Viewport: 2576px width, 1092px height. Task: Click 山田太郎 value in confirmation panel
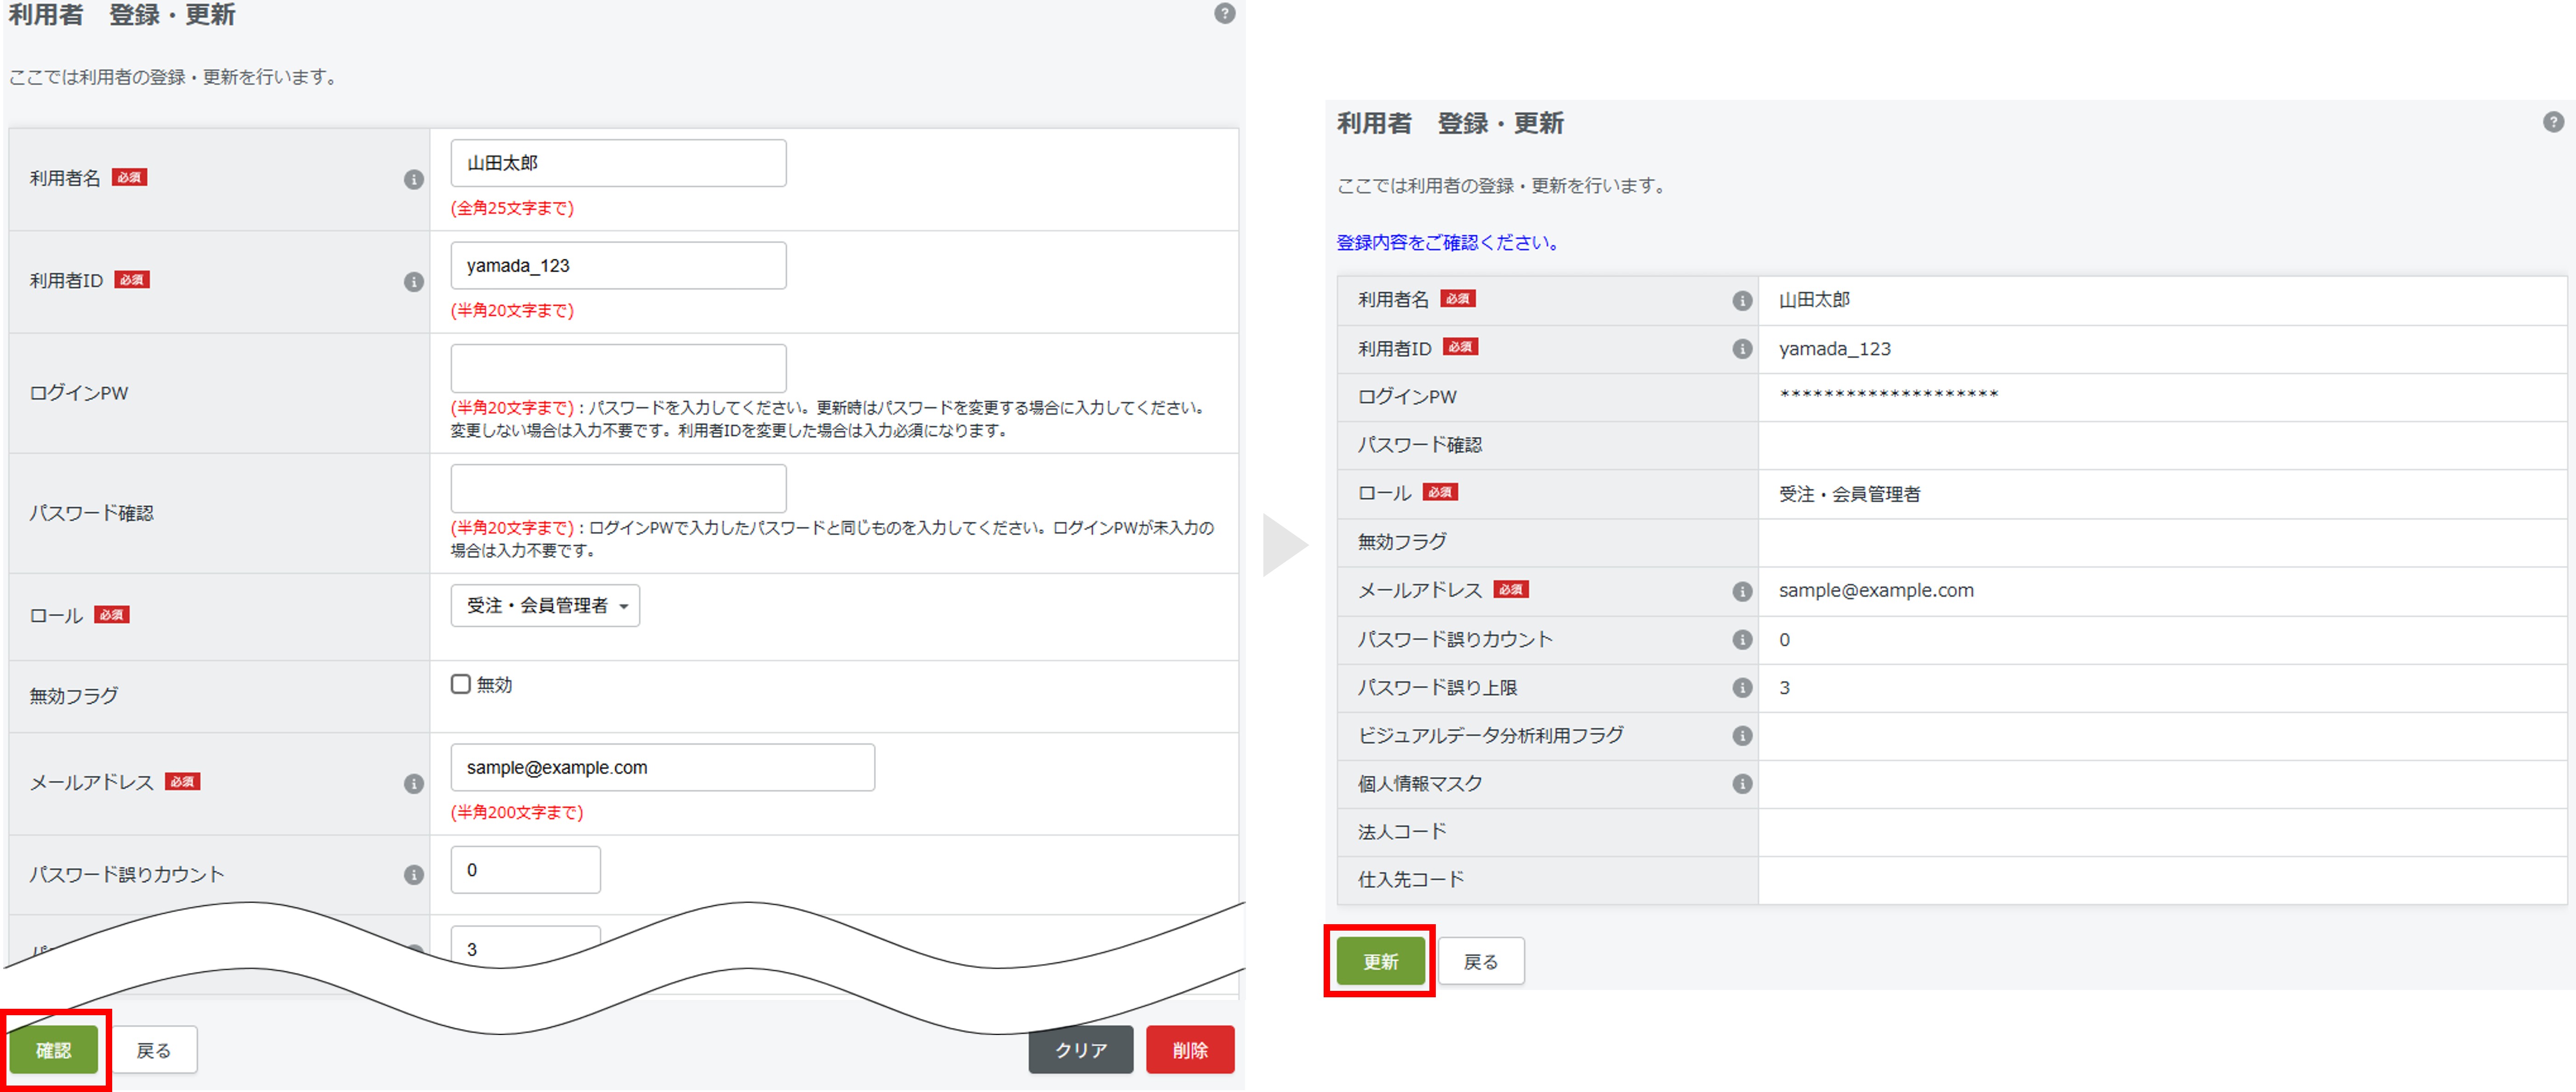point(1814,300)
